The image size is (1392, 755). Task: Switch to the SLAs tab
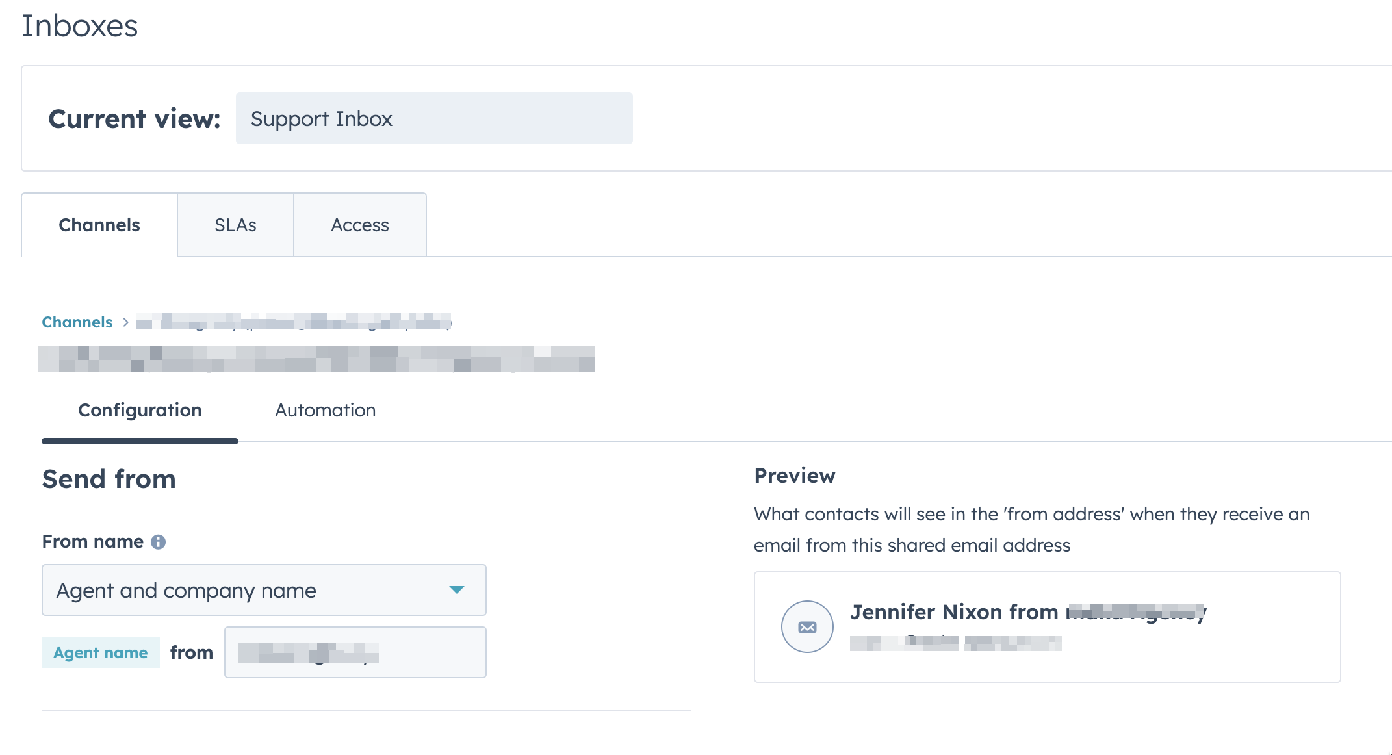(235, 225)
